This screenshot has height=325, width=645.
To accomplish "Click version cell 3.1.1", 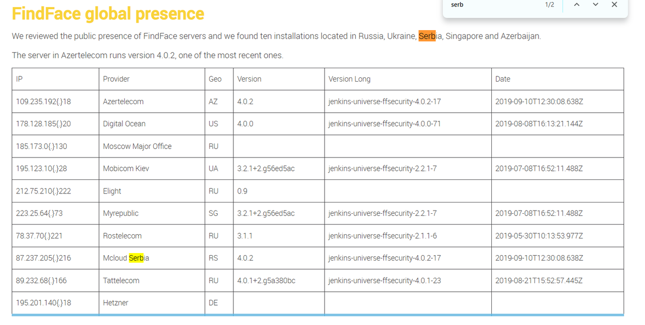I will pos(278,236).
